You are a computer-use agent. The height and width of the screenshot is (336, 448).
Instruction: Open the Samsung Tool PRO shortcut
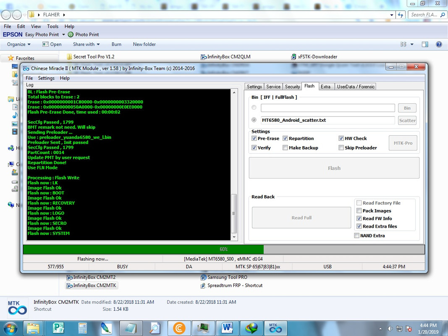click(x=224, y=277)
